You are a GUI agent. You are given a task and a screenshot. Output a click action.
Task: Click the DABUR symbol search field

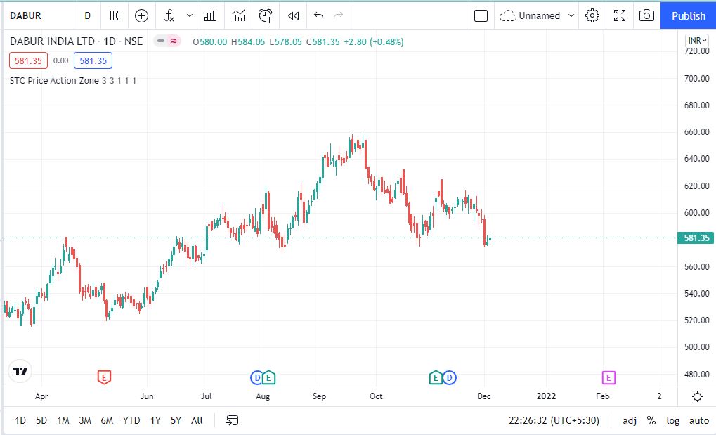click(37, 15)
